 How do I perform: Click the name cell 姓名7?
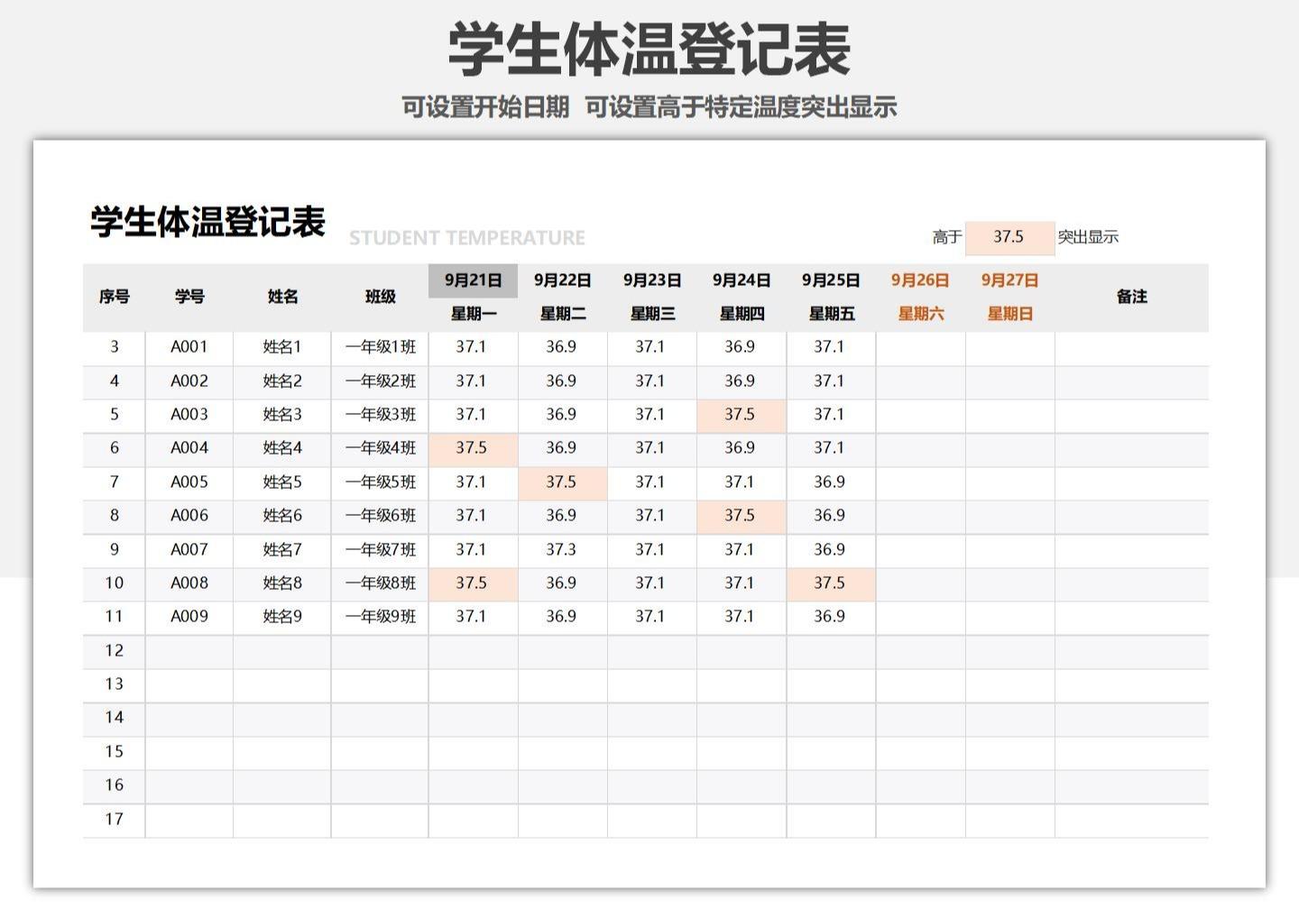[x=282, y=550]
